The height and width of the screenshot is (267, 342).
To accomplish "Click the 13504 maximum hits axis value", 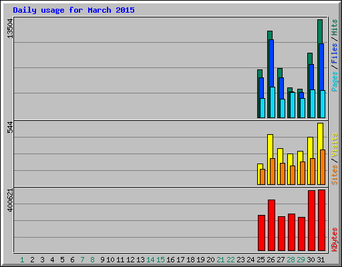I will click(x=10, y=29).
